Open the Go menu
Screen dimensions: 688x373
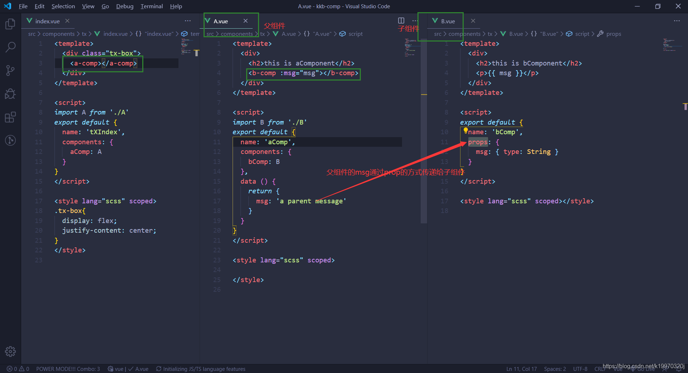pos(105,6)
